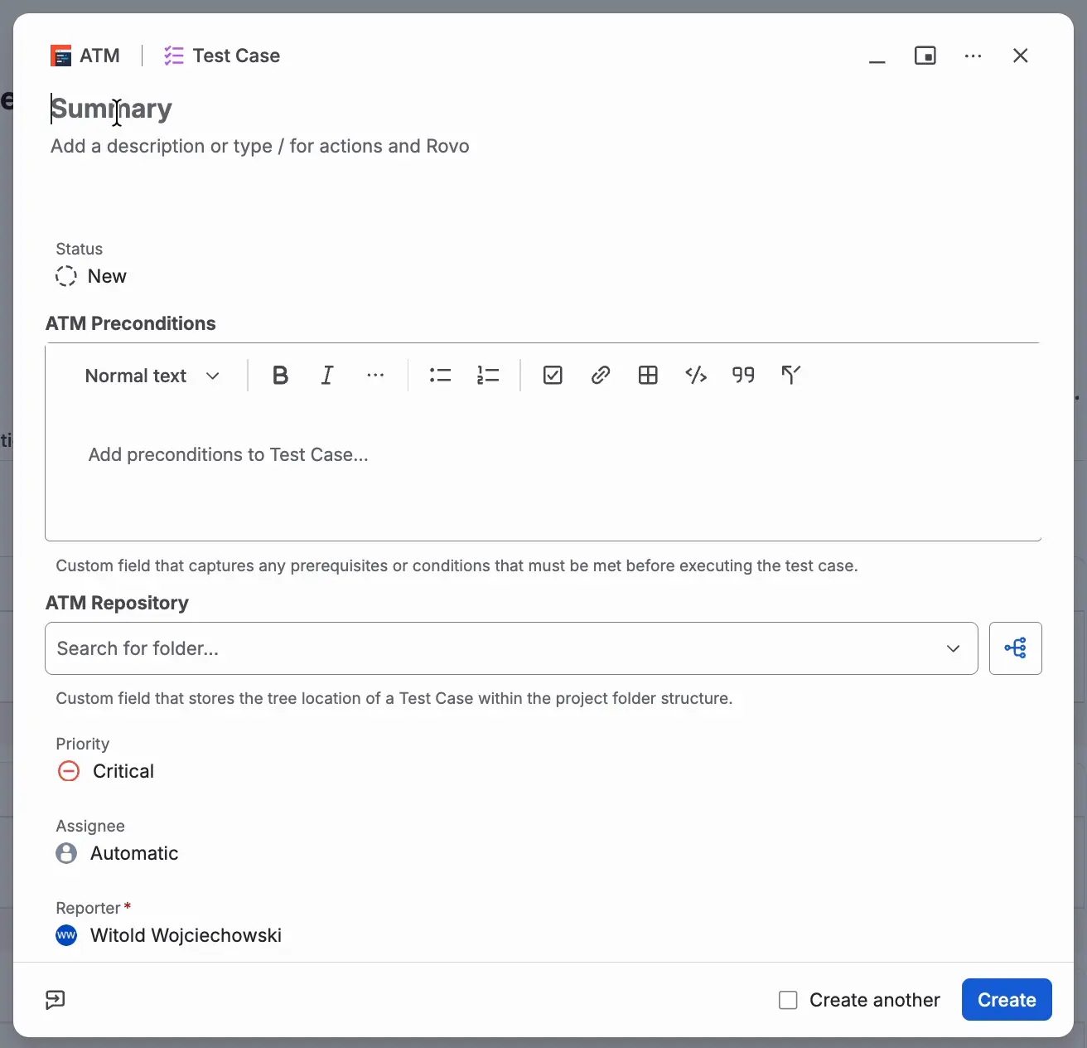Viewport: 1087px width, 1048px height.
Task: Click the ATM Repository heading
Action: tap(117, 603)
